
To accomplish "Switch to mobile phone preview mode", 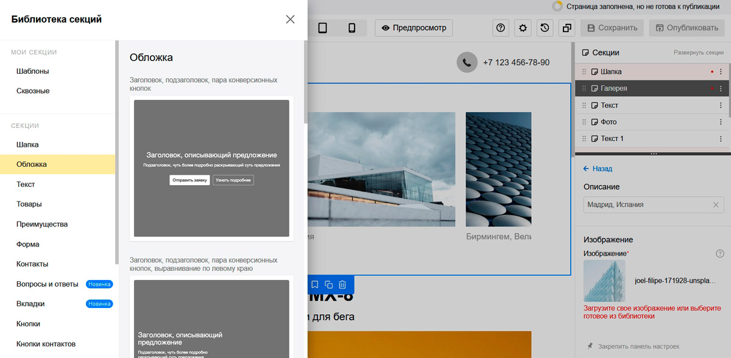I will (x=351, y=28).
